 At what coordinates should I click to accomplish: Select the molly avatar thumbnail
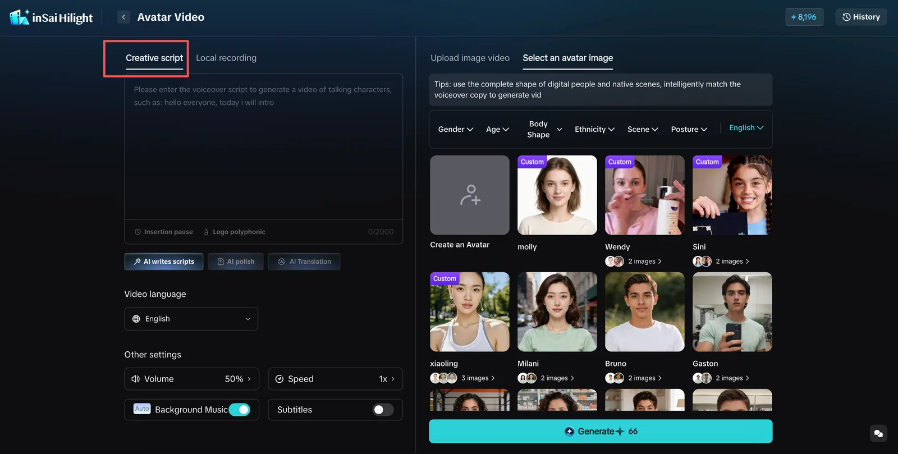pos(557,195)
